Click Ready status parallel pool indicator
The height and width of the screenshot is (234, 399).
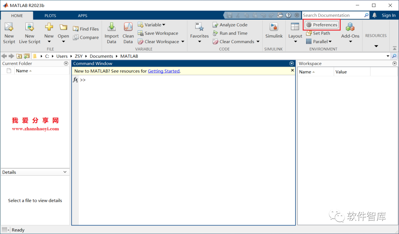click(x=5, y=230)
